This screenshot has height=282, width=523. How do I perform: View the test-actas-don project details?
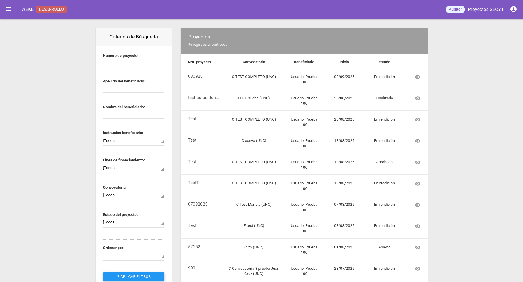418,98
